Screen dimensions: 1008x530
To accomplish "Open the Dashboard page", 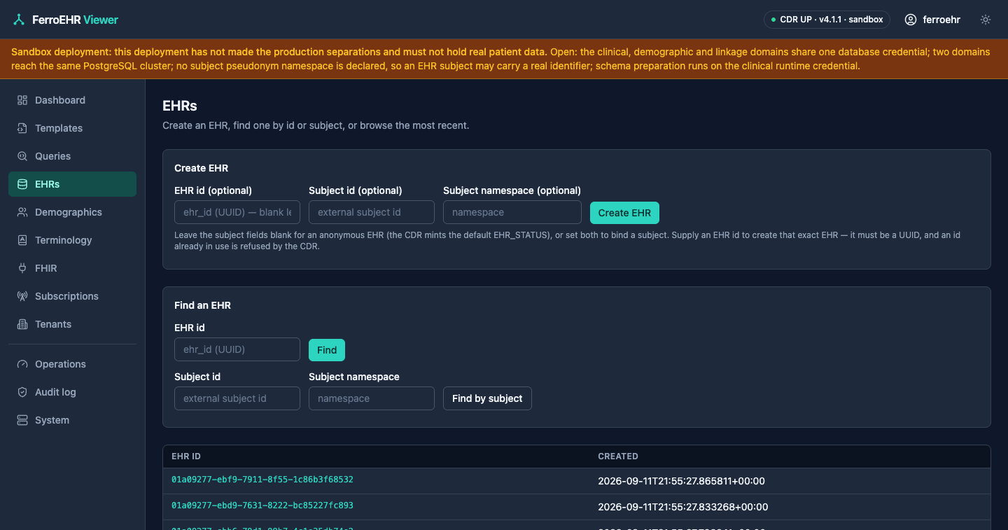I will pos(72,100).
